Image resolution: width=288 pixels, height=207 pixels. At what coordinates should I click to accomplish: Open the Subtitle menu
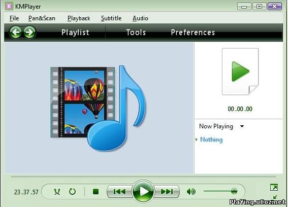111,18
